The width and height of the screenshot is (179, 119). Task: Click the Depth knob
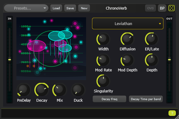(x=152, y=60)
